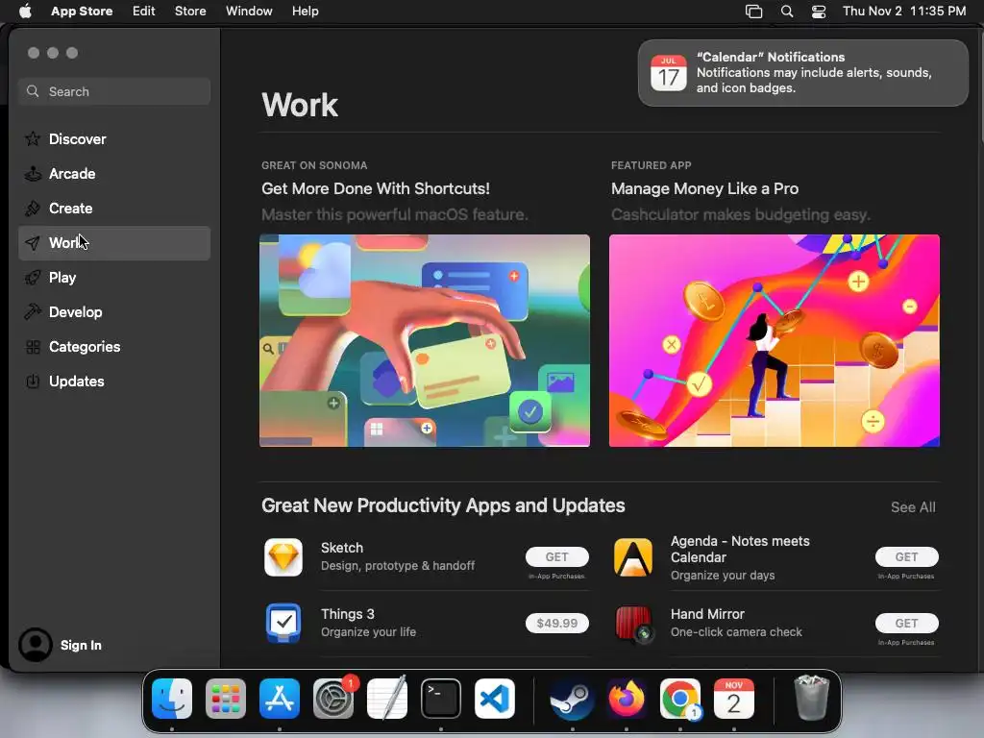The height and width of the screenshot is (738, 984).
Task: Open the Edit menu
Action: point(144,12)
